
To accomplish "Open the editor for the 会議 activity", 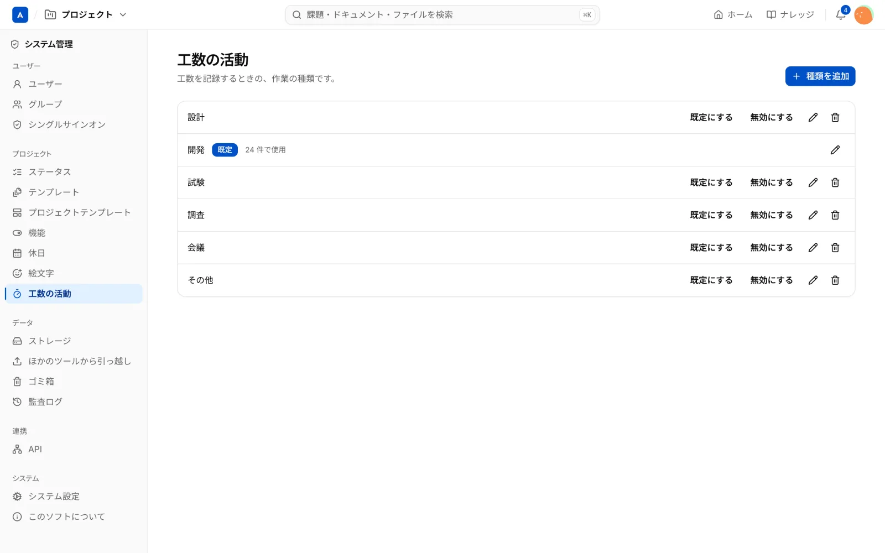I will pyautogui.click(x=813, y=248).
